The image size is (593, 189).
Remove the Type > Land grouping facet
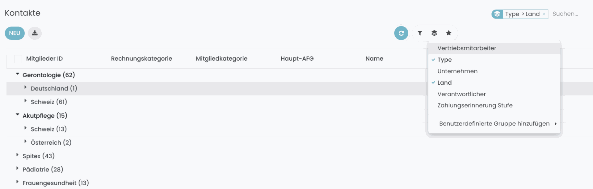click(x=544, y=14)
